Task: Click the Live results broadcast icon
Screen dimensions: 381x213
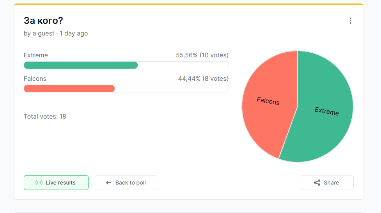Action: click(x=39, y=183)
